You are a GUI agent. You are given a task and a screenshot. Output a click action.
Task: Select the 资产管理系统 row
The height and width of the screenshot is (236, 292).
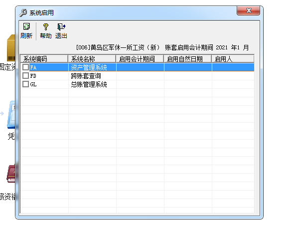pyautogui.click(x=137, y=67)
